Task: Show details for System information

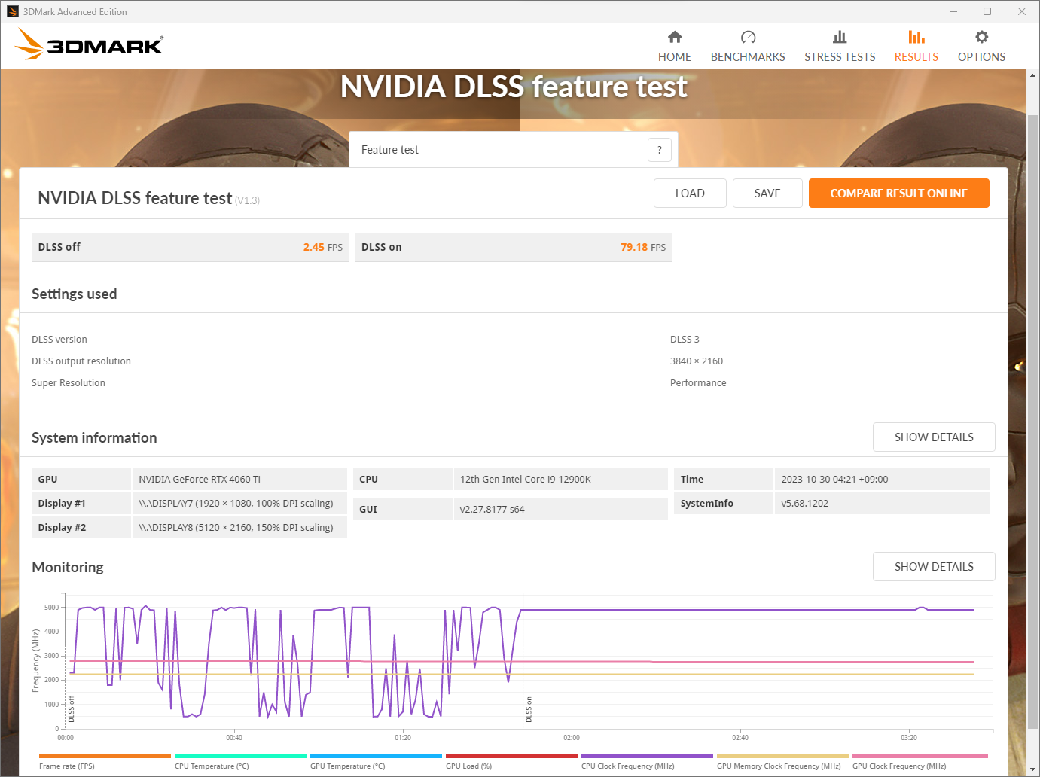Action: click(x=934, y=437)
